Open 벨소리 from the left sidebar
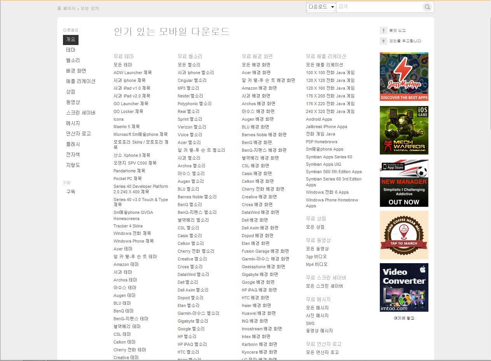Image resolution: width=491 pixels, height=361 pixels. coord(73,61)
